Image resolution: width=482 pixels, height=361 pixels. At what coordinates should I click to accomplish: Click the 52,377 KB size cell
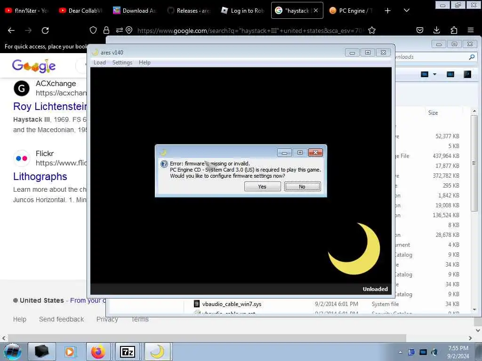click(447, 136)
